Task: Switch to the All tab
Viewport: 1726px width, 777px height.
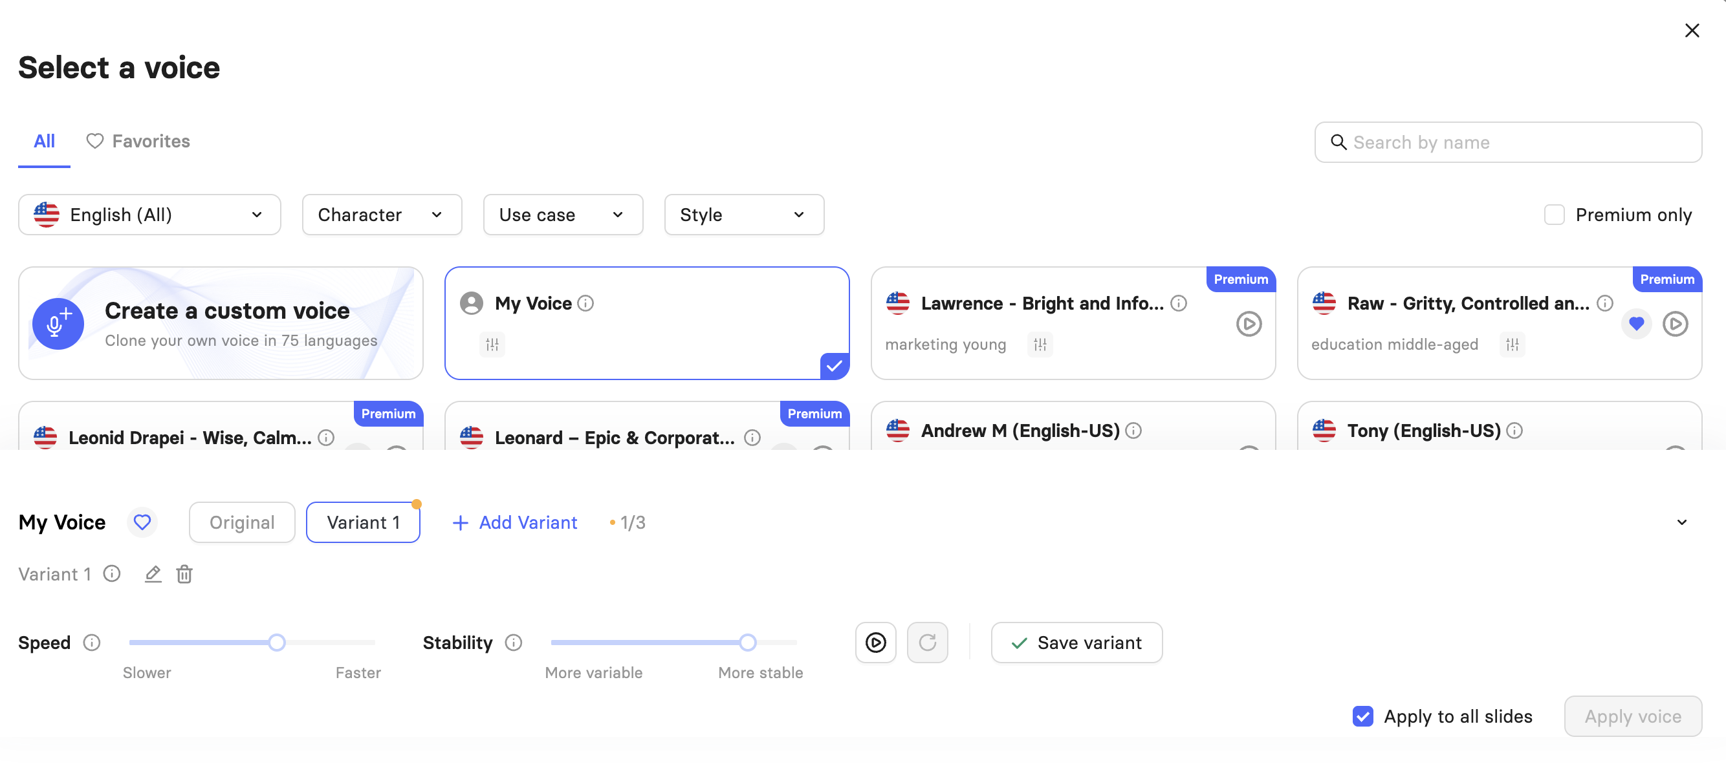Action: tap(44, 141)
